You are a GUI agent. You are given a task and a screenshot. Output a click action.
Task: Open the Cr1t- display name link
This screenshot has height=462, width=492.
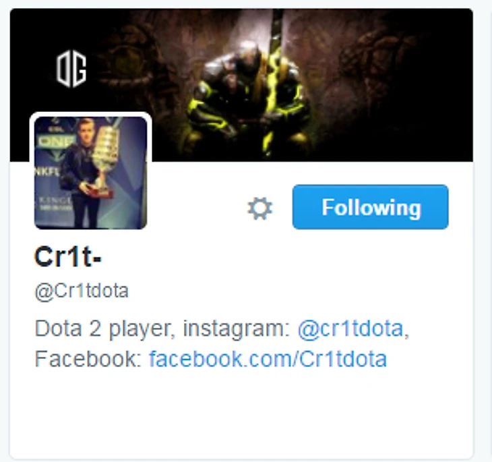[x=68, y=257]
